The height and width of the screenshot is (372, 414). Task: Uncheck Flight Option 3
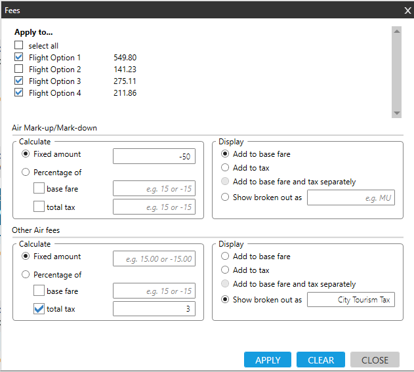[x=19, y=81]
